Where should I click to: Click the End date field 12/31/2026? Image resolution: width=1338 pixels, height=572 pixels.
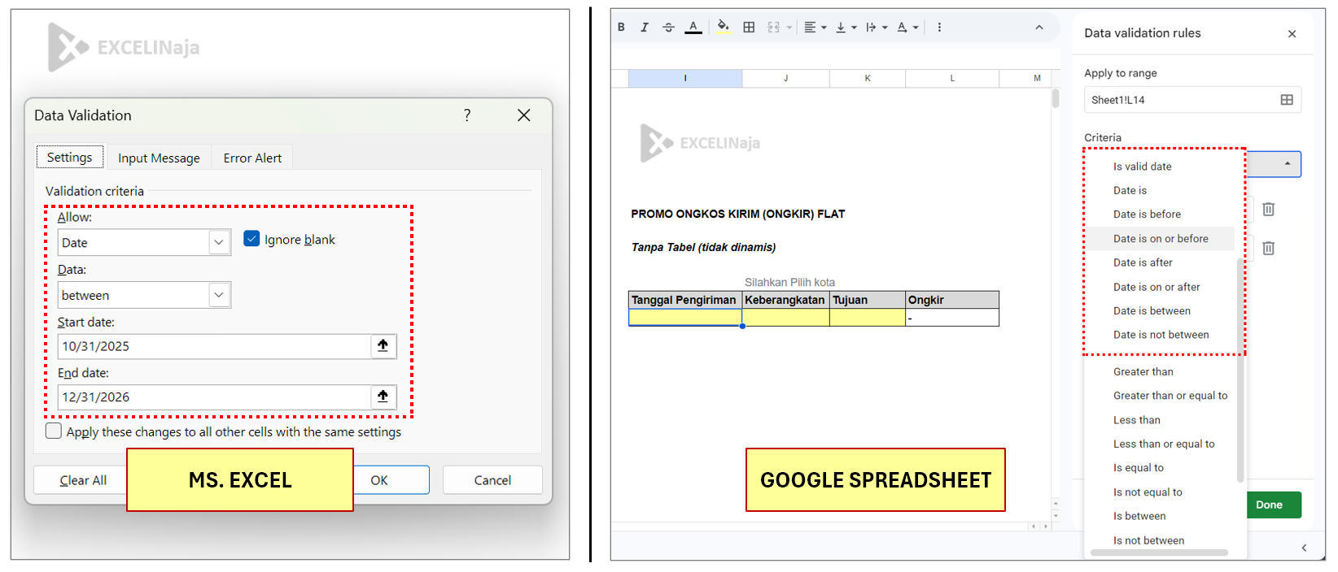(x=214, y=397)
